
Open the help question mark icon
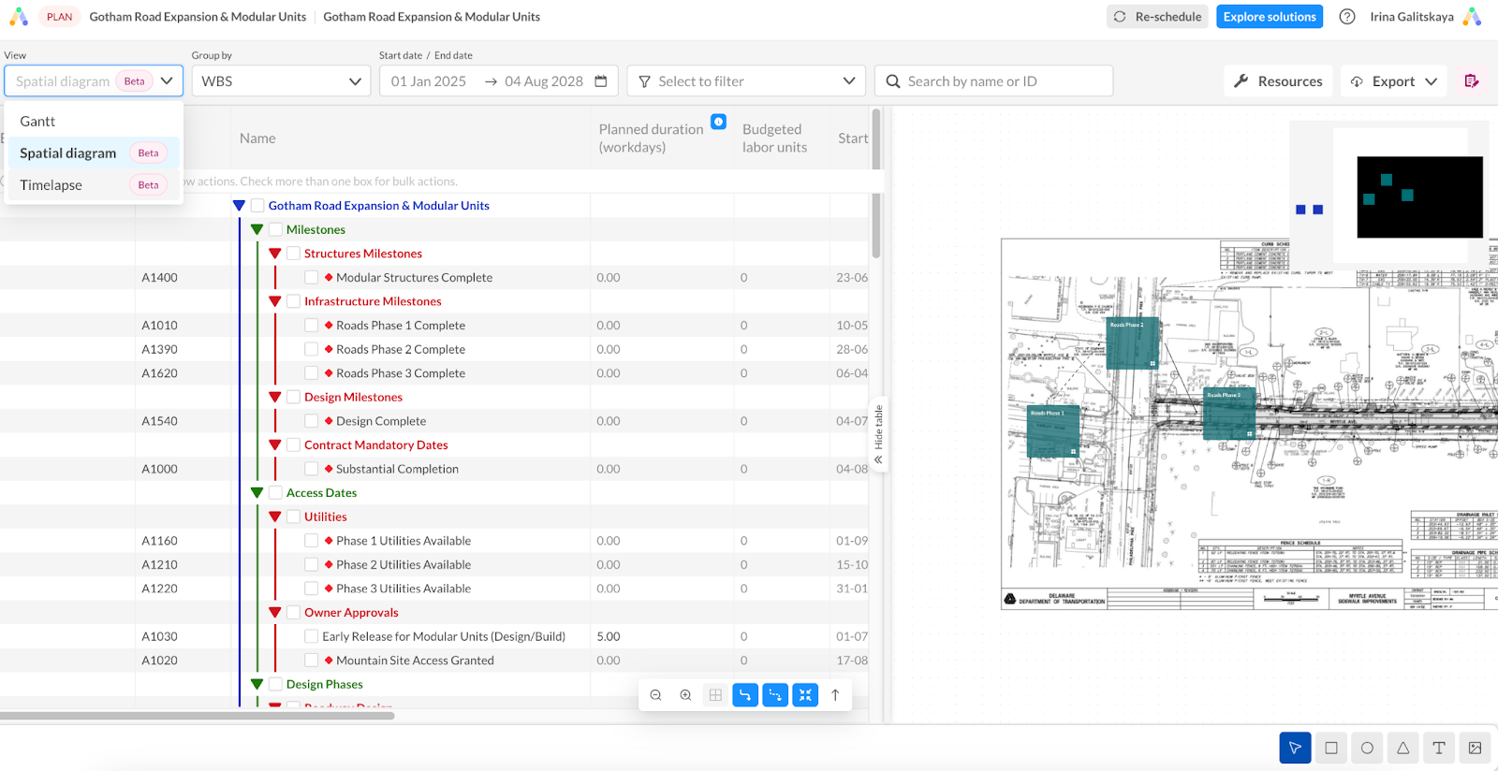[x=1347, y=17]
